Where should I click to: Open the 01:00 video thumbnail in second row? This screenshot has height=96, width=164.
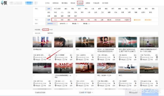106,68
